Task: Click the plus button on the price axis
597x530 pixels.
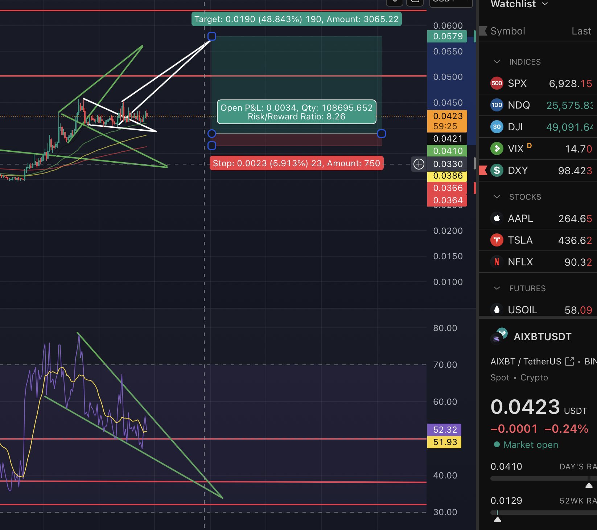Action: 419,164
